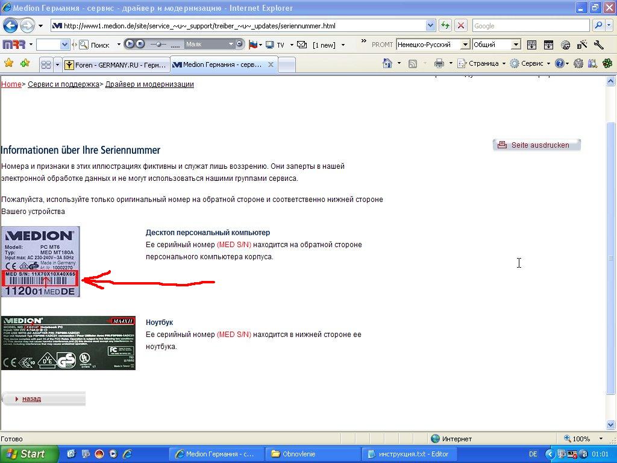Viewport: 617px width, 463px height.
Task: Click the DE language indicator in taskbar
Action: tap(533, 454)
